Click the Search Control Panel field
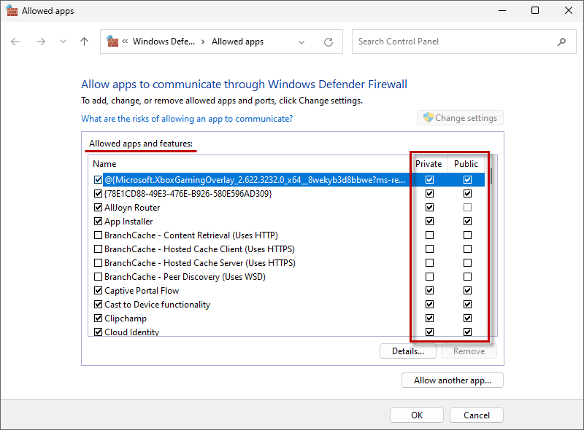Image resolution: width=584 pixels, height=430 pixels. click(464, 42)
